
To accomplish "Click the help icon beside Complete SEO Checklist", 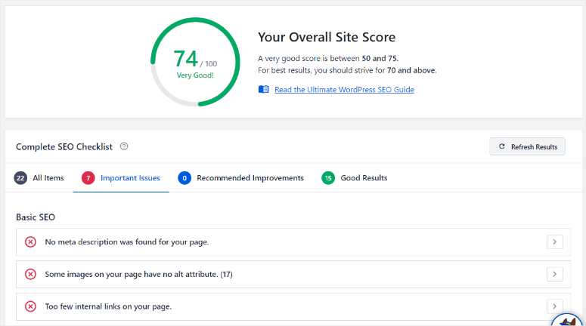I will click(124, 146).
